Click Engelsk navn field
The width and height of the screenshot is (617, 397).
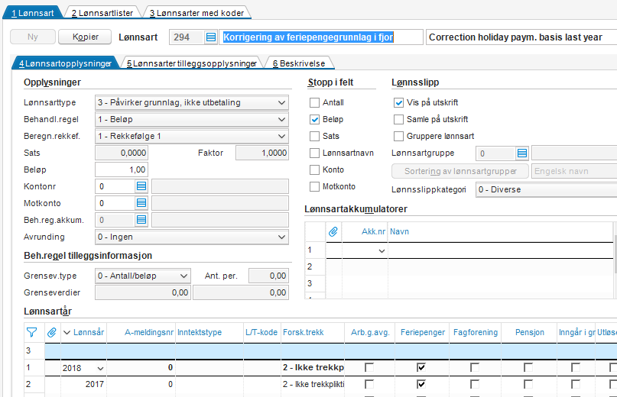pos(574,171)
